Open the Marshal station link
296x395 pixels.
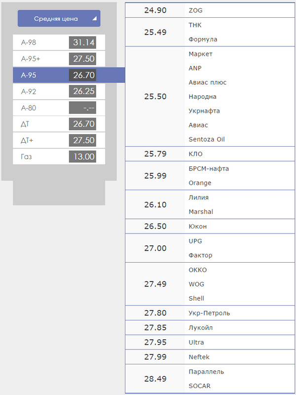click(200, 211)
